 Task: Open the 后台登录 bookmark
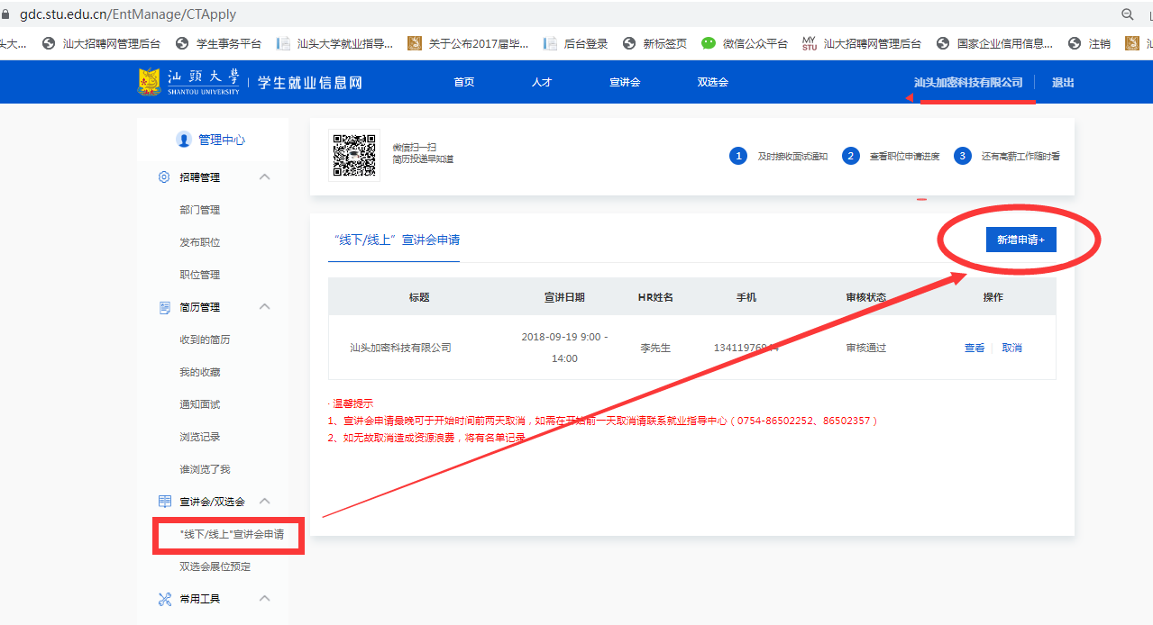click(x=575, y=43)
